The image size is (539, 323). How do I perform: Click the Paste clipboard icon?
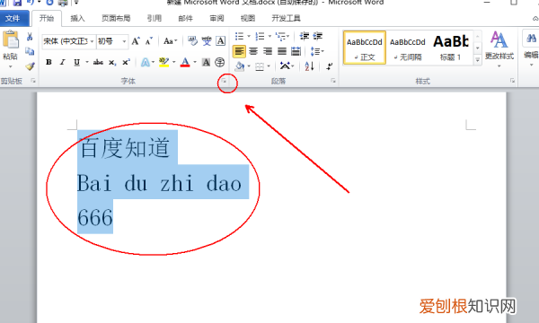point(11,39)
